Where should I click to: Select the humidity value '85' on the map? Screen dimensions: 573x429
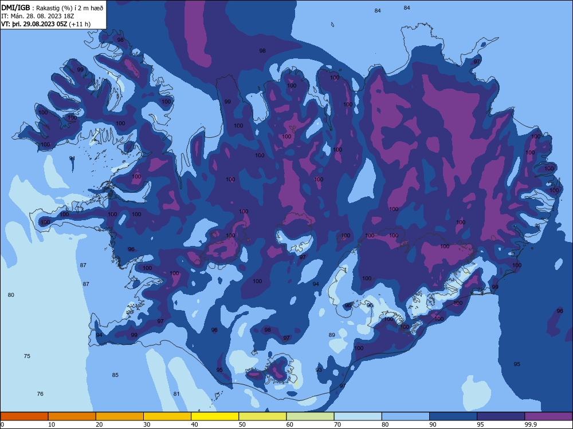point(115,375)
